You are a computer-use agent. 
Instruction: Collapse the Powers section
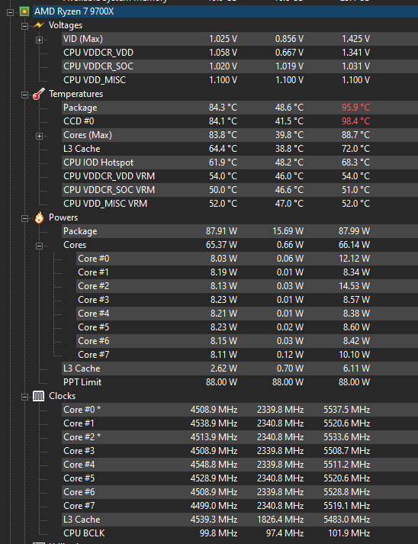[x=24, y=218]
